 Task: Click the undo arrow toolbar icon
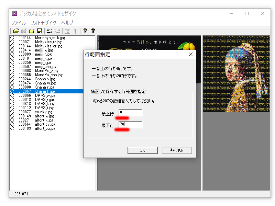pyautogui.click(x=49, y=31)
